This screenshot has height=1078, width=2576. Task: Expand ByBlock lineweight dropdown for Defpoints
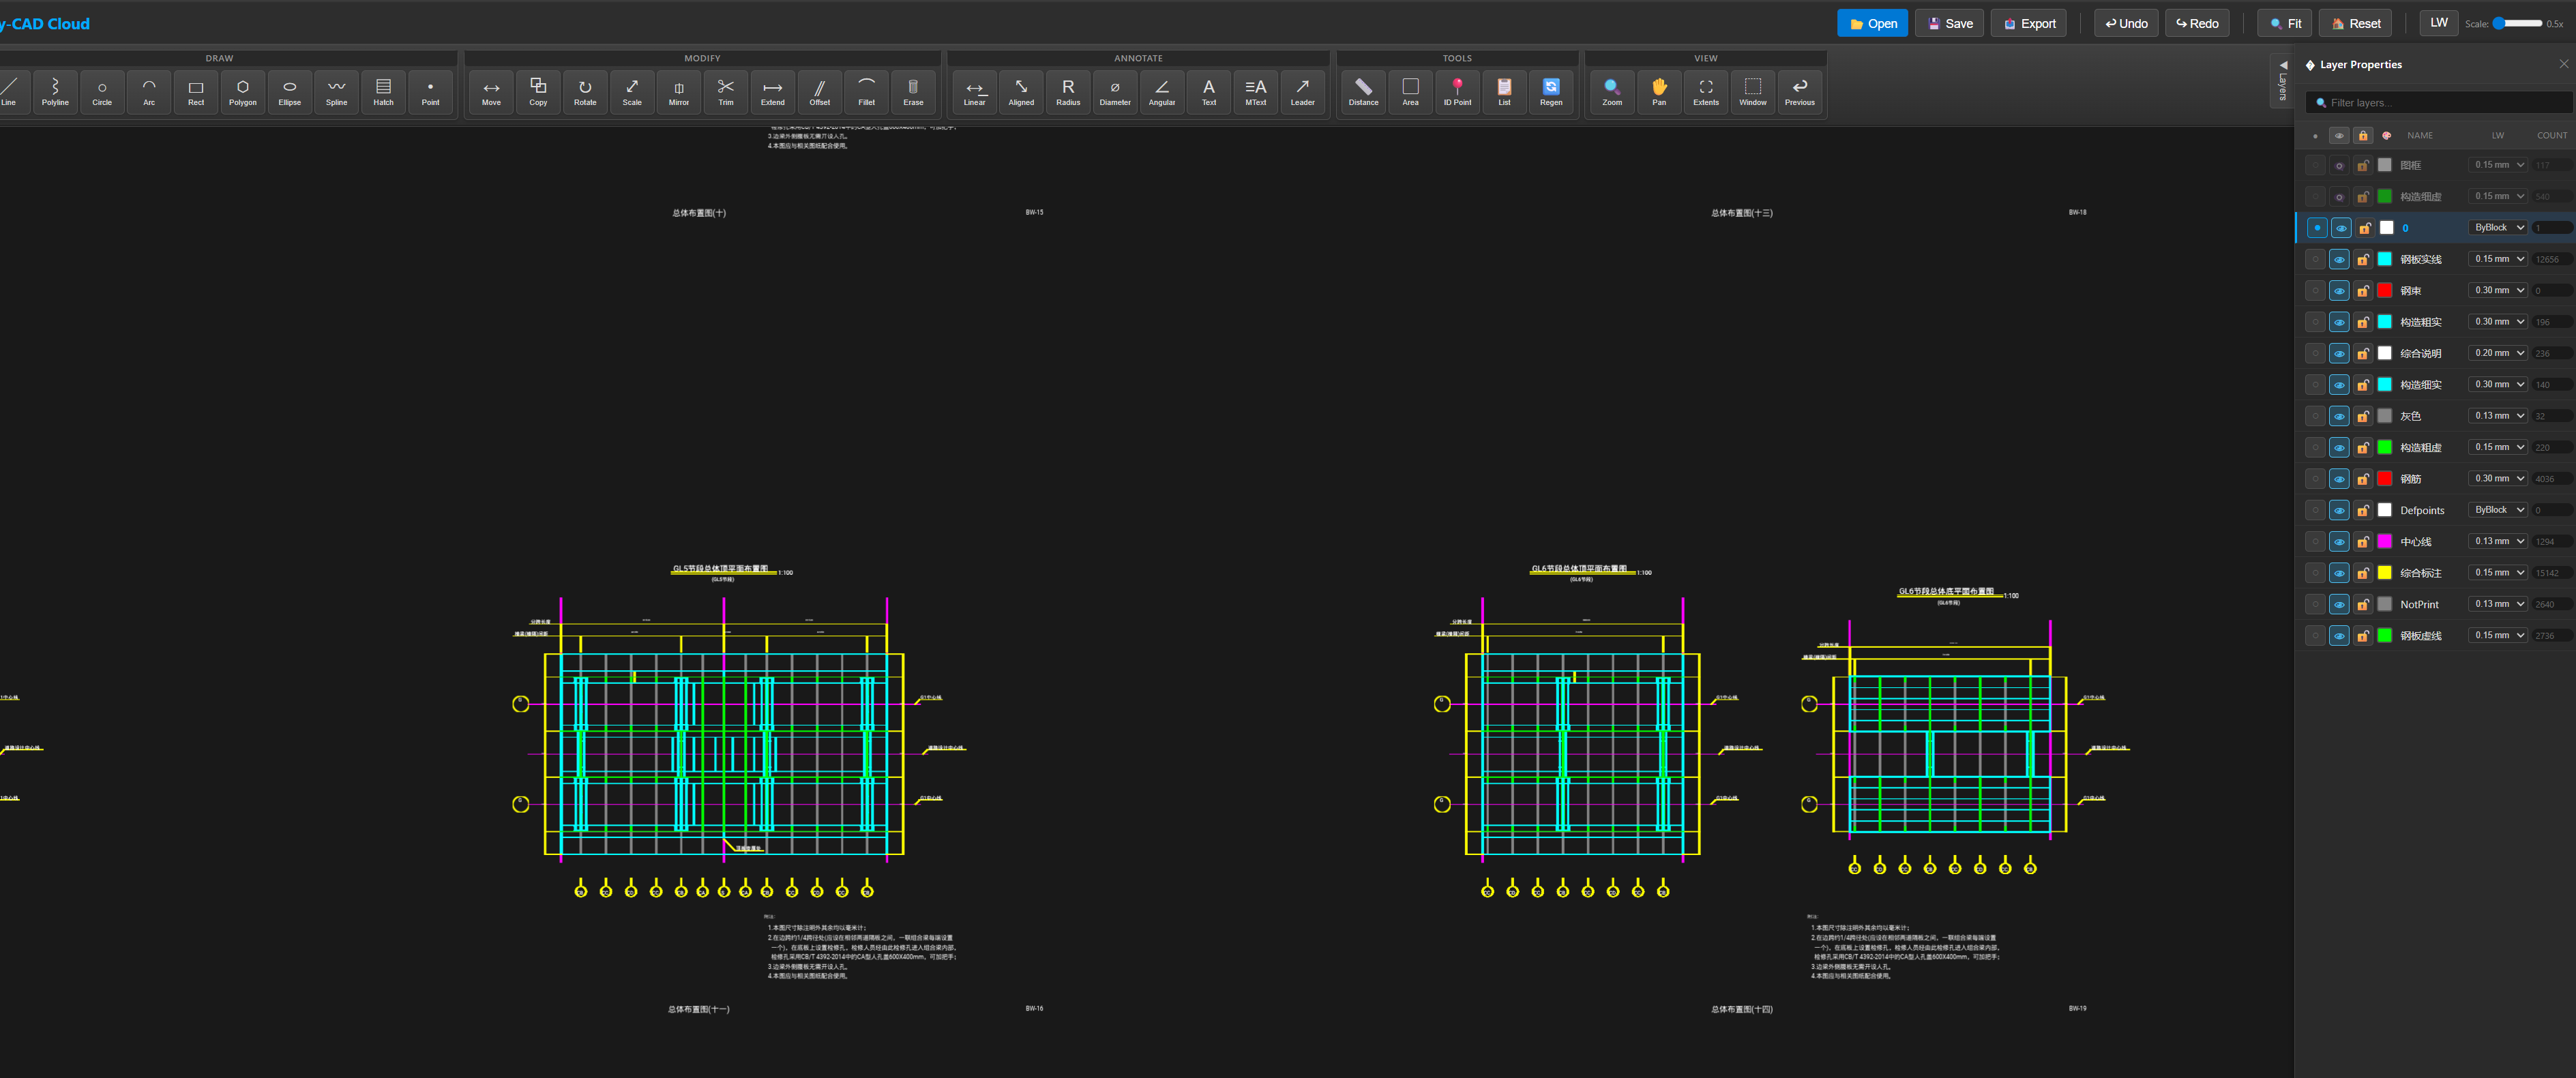[2497, 510]
